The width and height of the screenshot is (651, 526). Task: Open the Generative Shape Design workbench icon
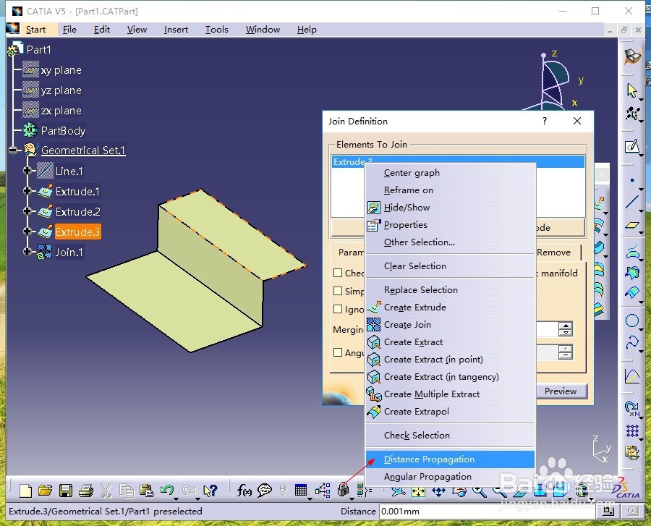click(632, 56)
